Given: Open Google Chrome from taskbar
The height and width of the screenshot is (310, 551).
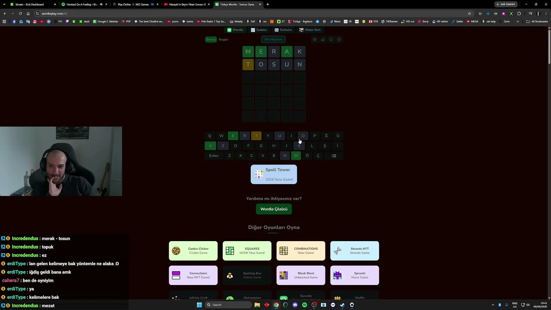Looking at the screenshot, I should coord(276,305).
